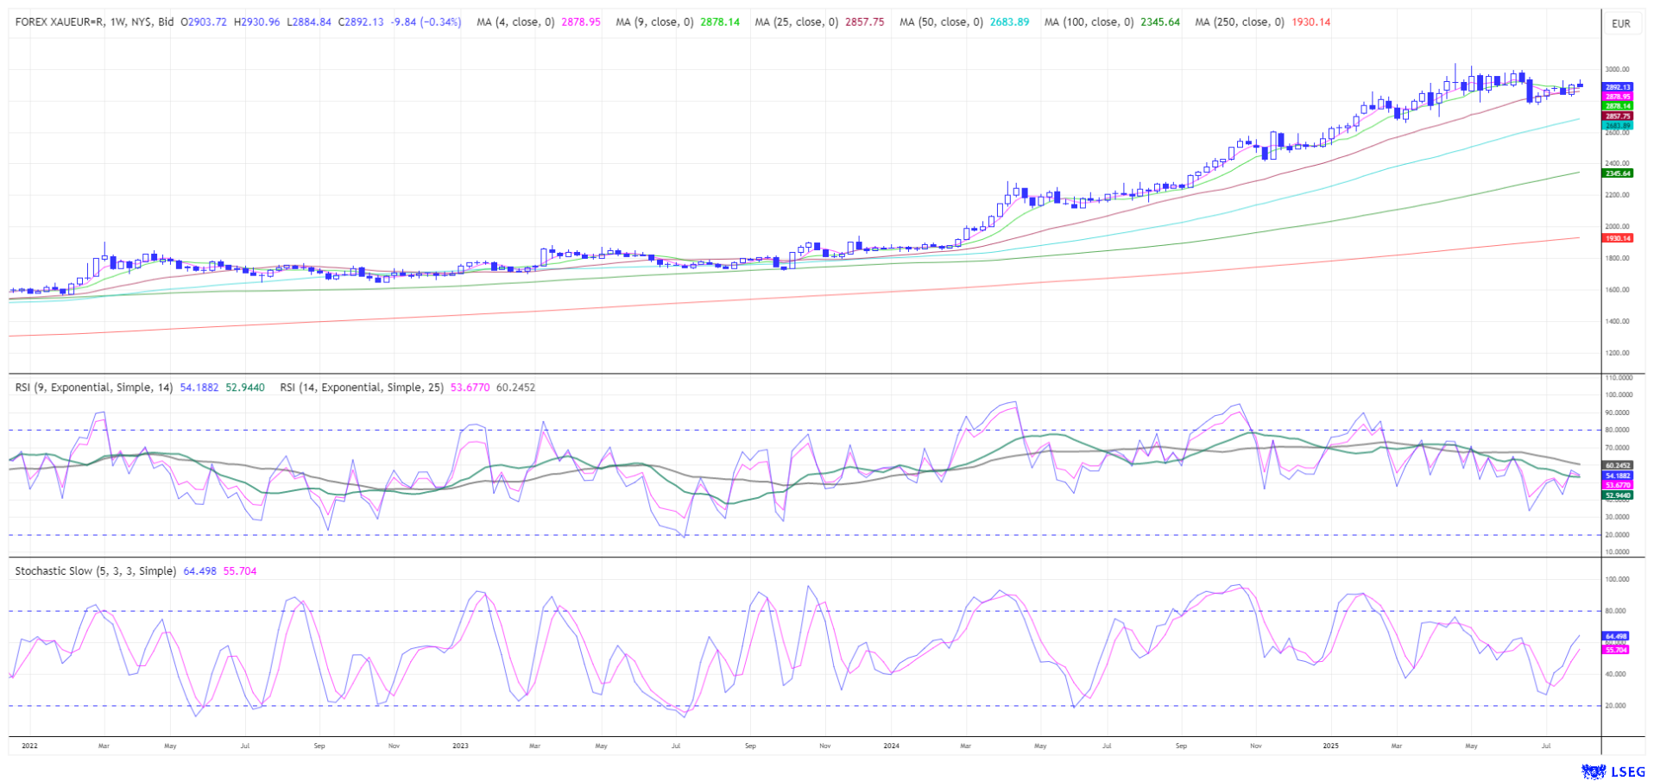Click the RSI (9, Exponential, Simple, 14) label
This screenshot has width=1654, height=781.
click(94, 387)
